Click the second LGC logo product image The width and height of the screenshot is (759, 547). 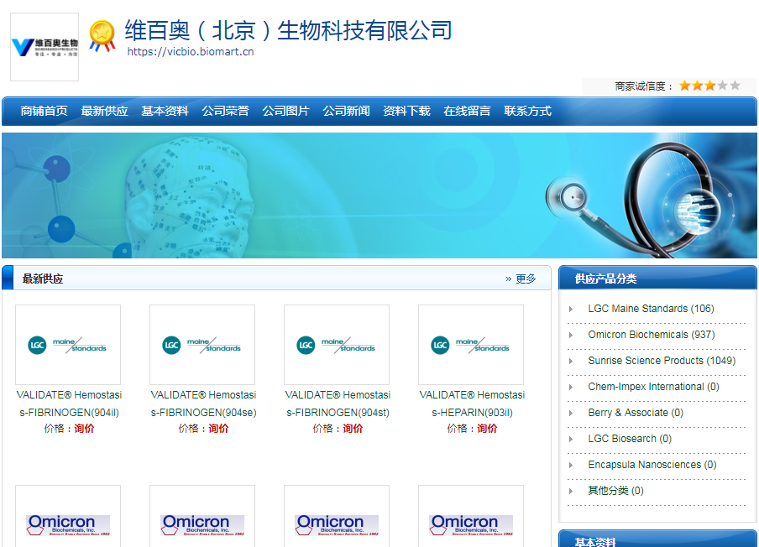pos(202,344)
